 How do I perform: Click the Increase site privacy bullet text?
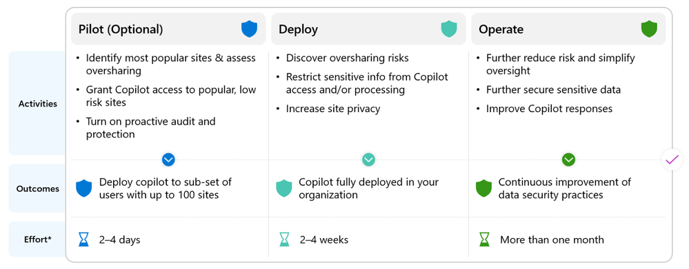click(x=332, y=109)
